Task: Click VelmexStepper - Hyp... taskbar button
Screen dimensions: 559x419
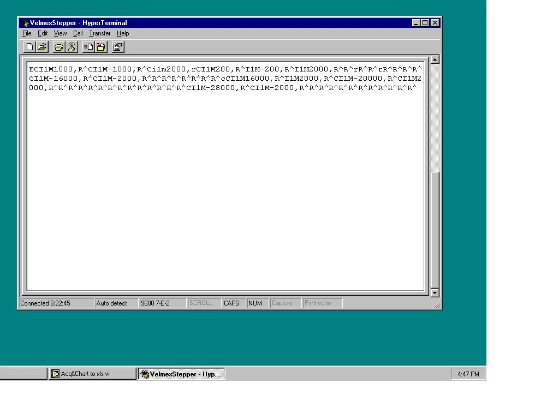Action: [x=182, y=374]
